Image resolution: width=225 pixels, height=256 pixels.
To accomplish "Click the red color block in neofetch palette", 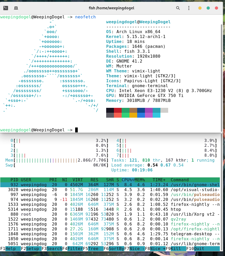I will click(x=118, y=110).
